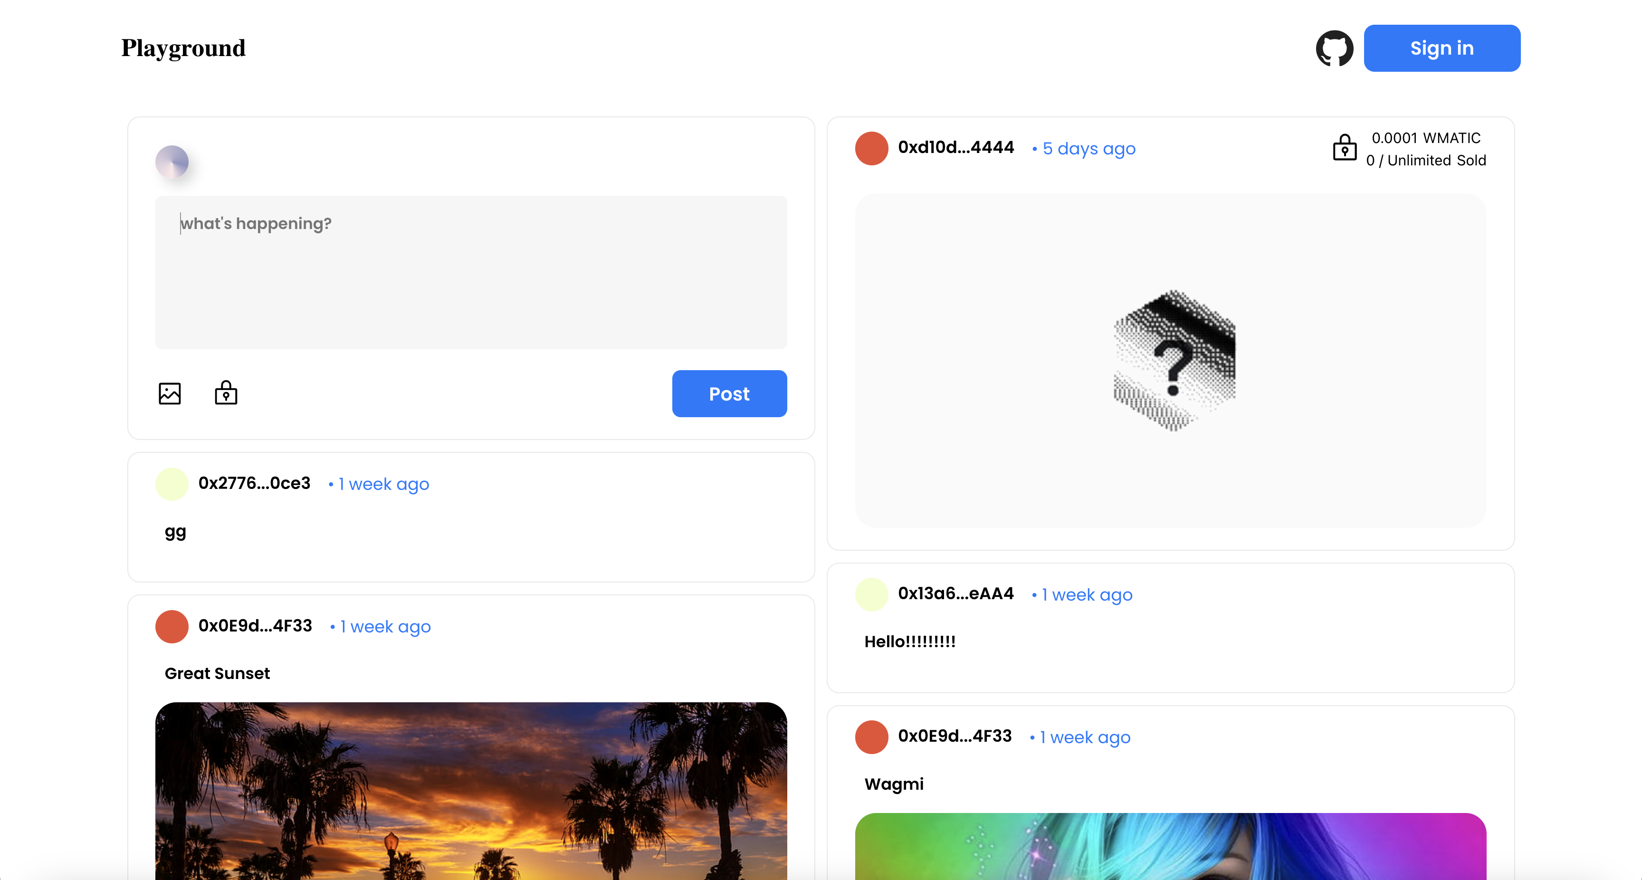This screenshot has height=880, width=1642.
Task: Click red avatar beside the Great Sunset post
Action: coord(172,626)
